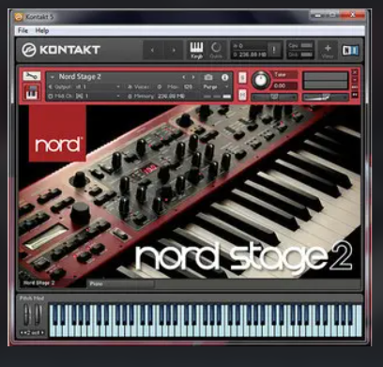Click the keyboard instrument icon below the wrench
This screenshot has width=383, height=367.
tap(32, 92)
